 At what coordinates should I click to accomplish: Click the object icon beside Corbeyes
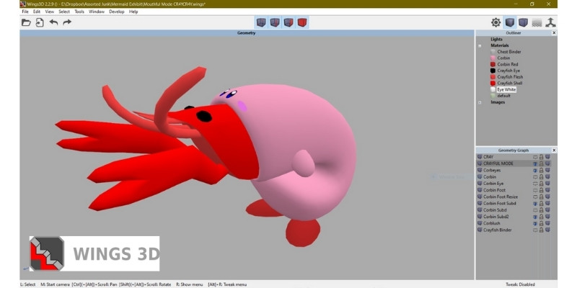(480, 170)
